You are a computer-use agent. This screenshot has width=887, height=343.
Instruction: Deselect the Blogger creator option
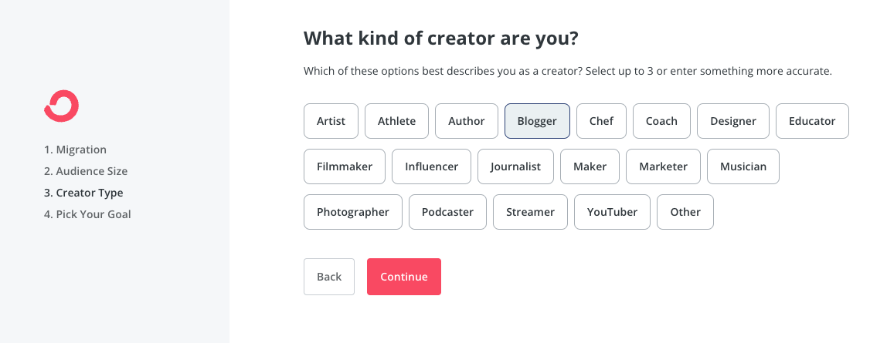(537, 121)
